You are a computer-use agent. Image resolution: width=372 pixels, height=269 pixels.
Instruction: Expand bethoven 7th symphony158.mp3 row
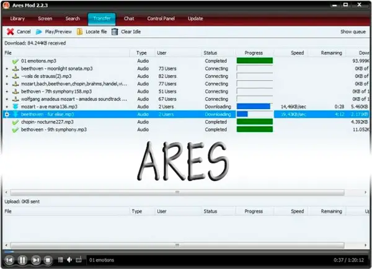[x=7, y=92]
